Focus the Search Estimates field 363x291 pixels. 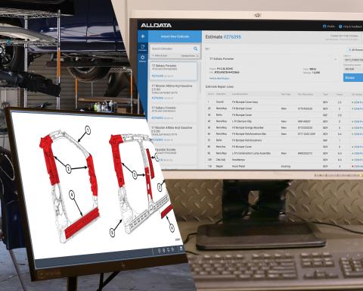172,48
